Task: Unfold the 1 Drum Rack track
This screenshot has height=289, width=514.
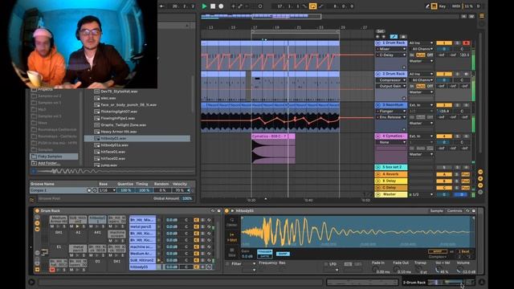Action: pyautogui.click(x=377, y=43)
